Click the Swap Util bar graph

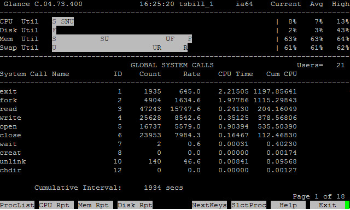(120, 48)
